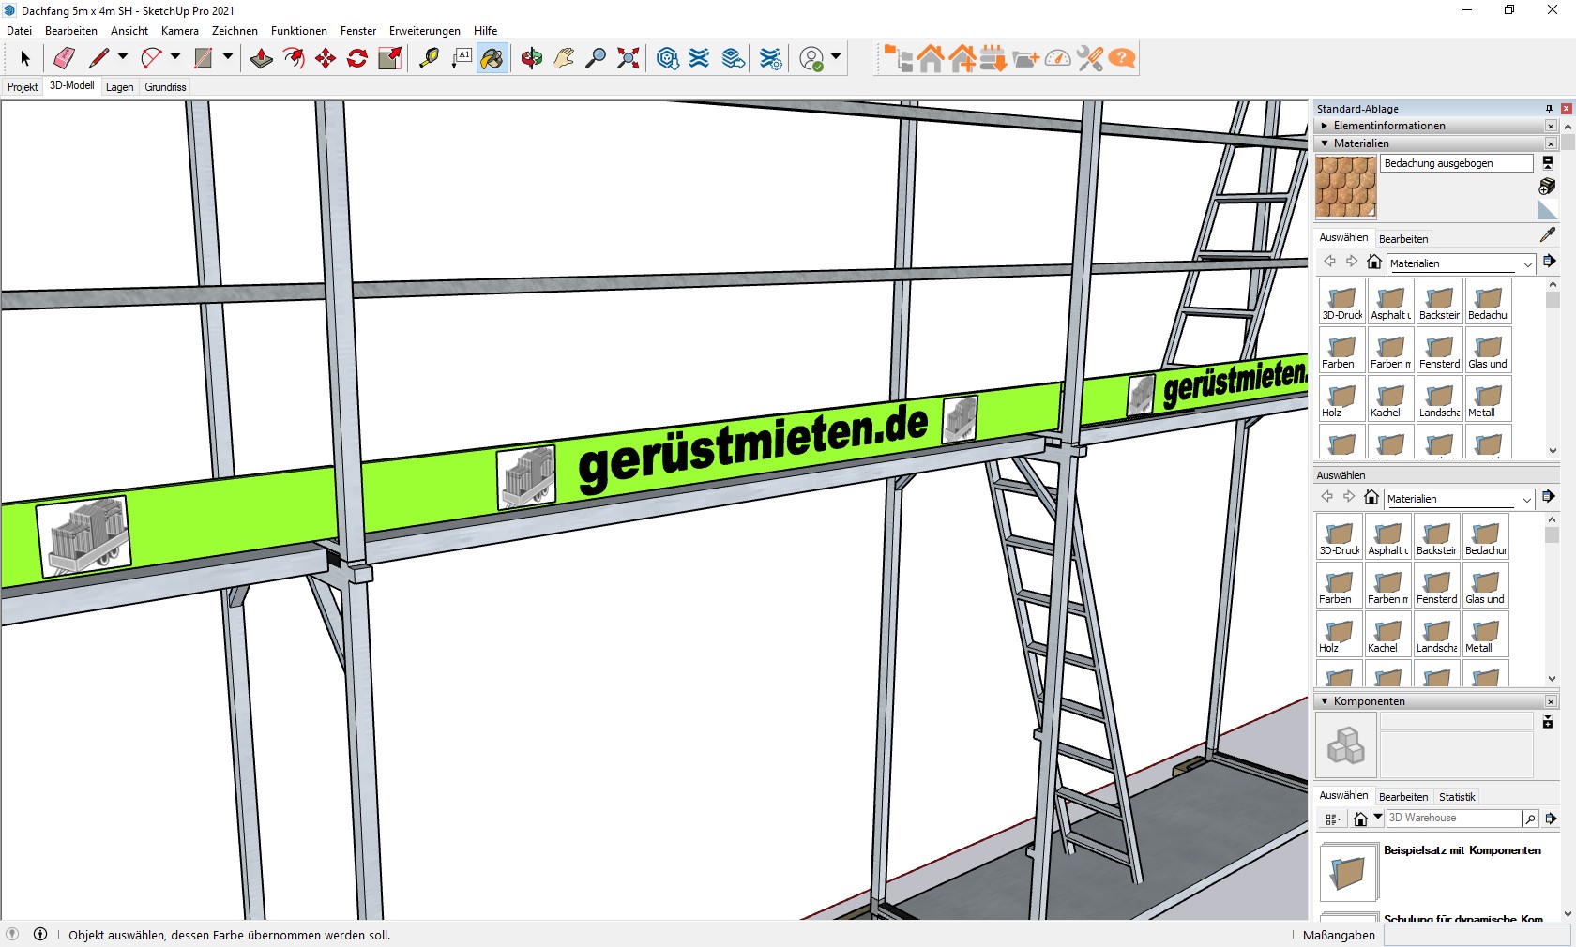
Task: Select the arrow Select tool
Action: [25, 58]
